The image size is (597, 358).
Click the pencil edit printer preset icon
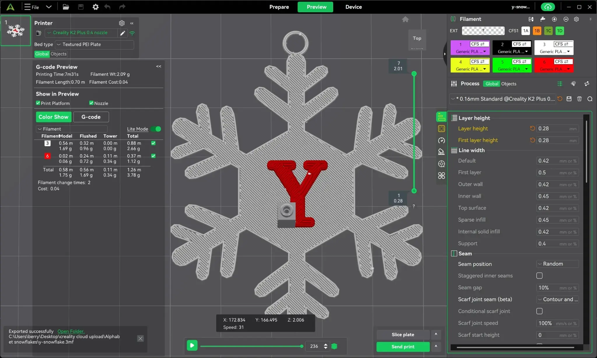(x=123, y=33)
